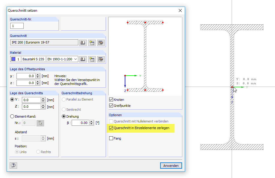Screen dimensions: 275x178
Task: Click the β rotation value field
Action: click(x=80, y=123)
